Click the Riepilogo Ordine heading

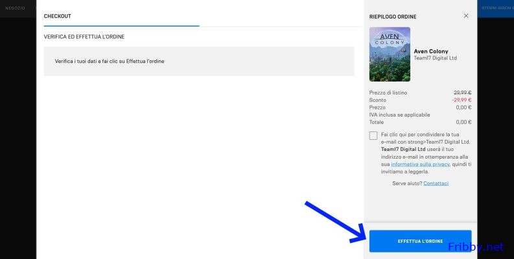click(393, 16)
